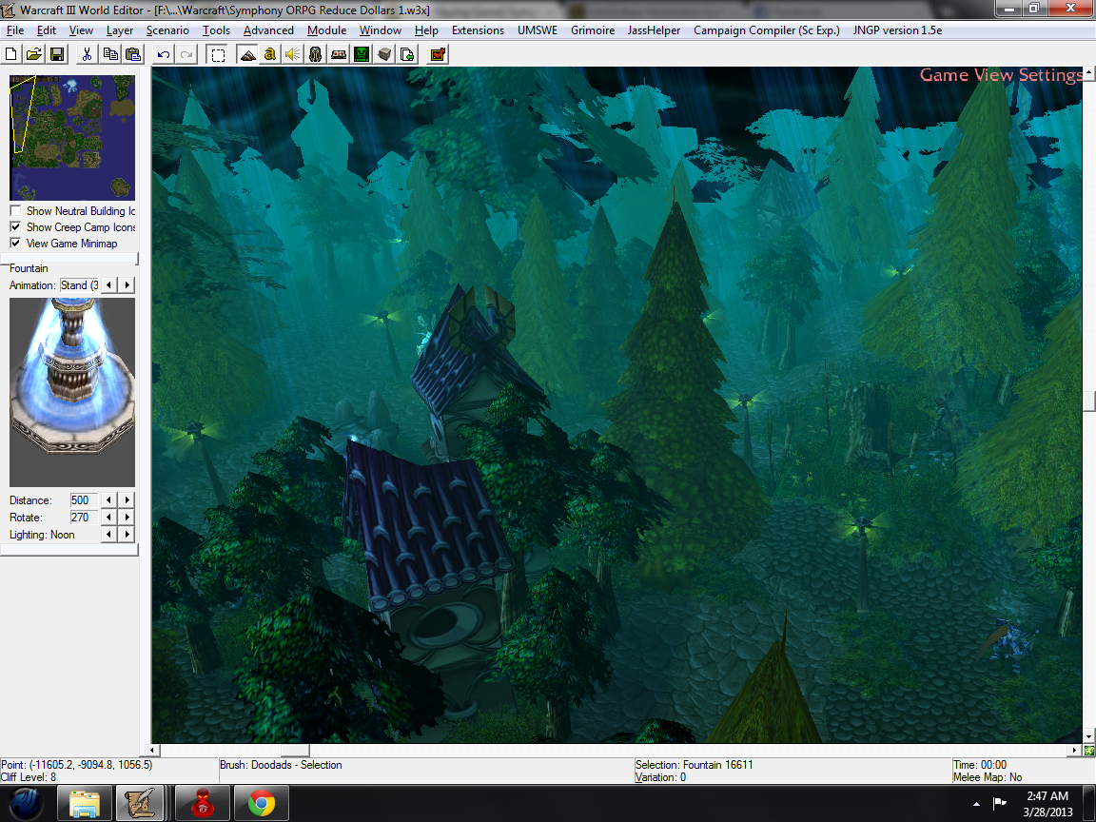The height and width of the screenshot is (822, 1096).
Task: Click the horizontal scrollbar left arrow
Action: coord(152,750)
